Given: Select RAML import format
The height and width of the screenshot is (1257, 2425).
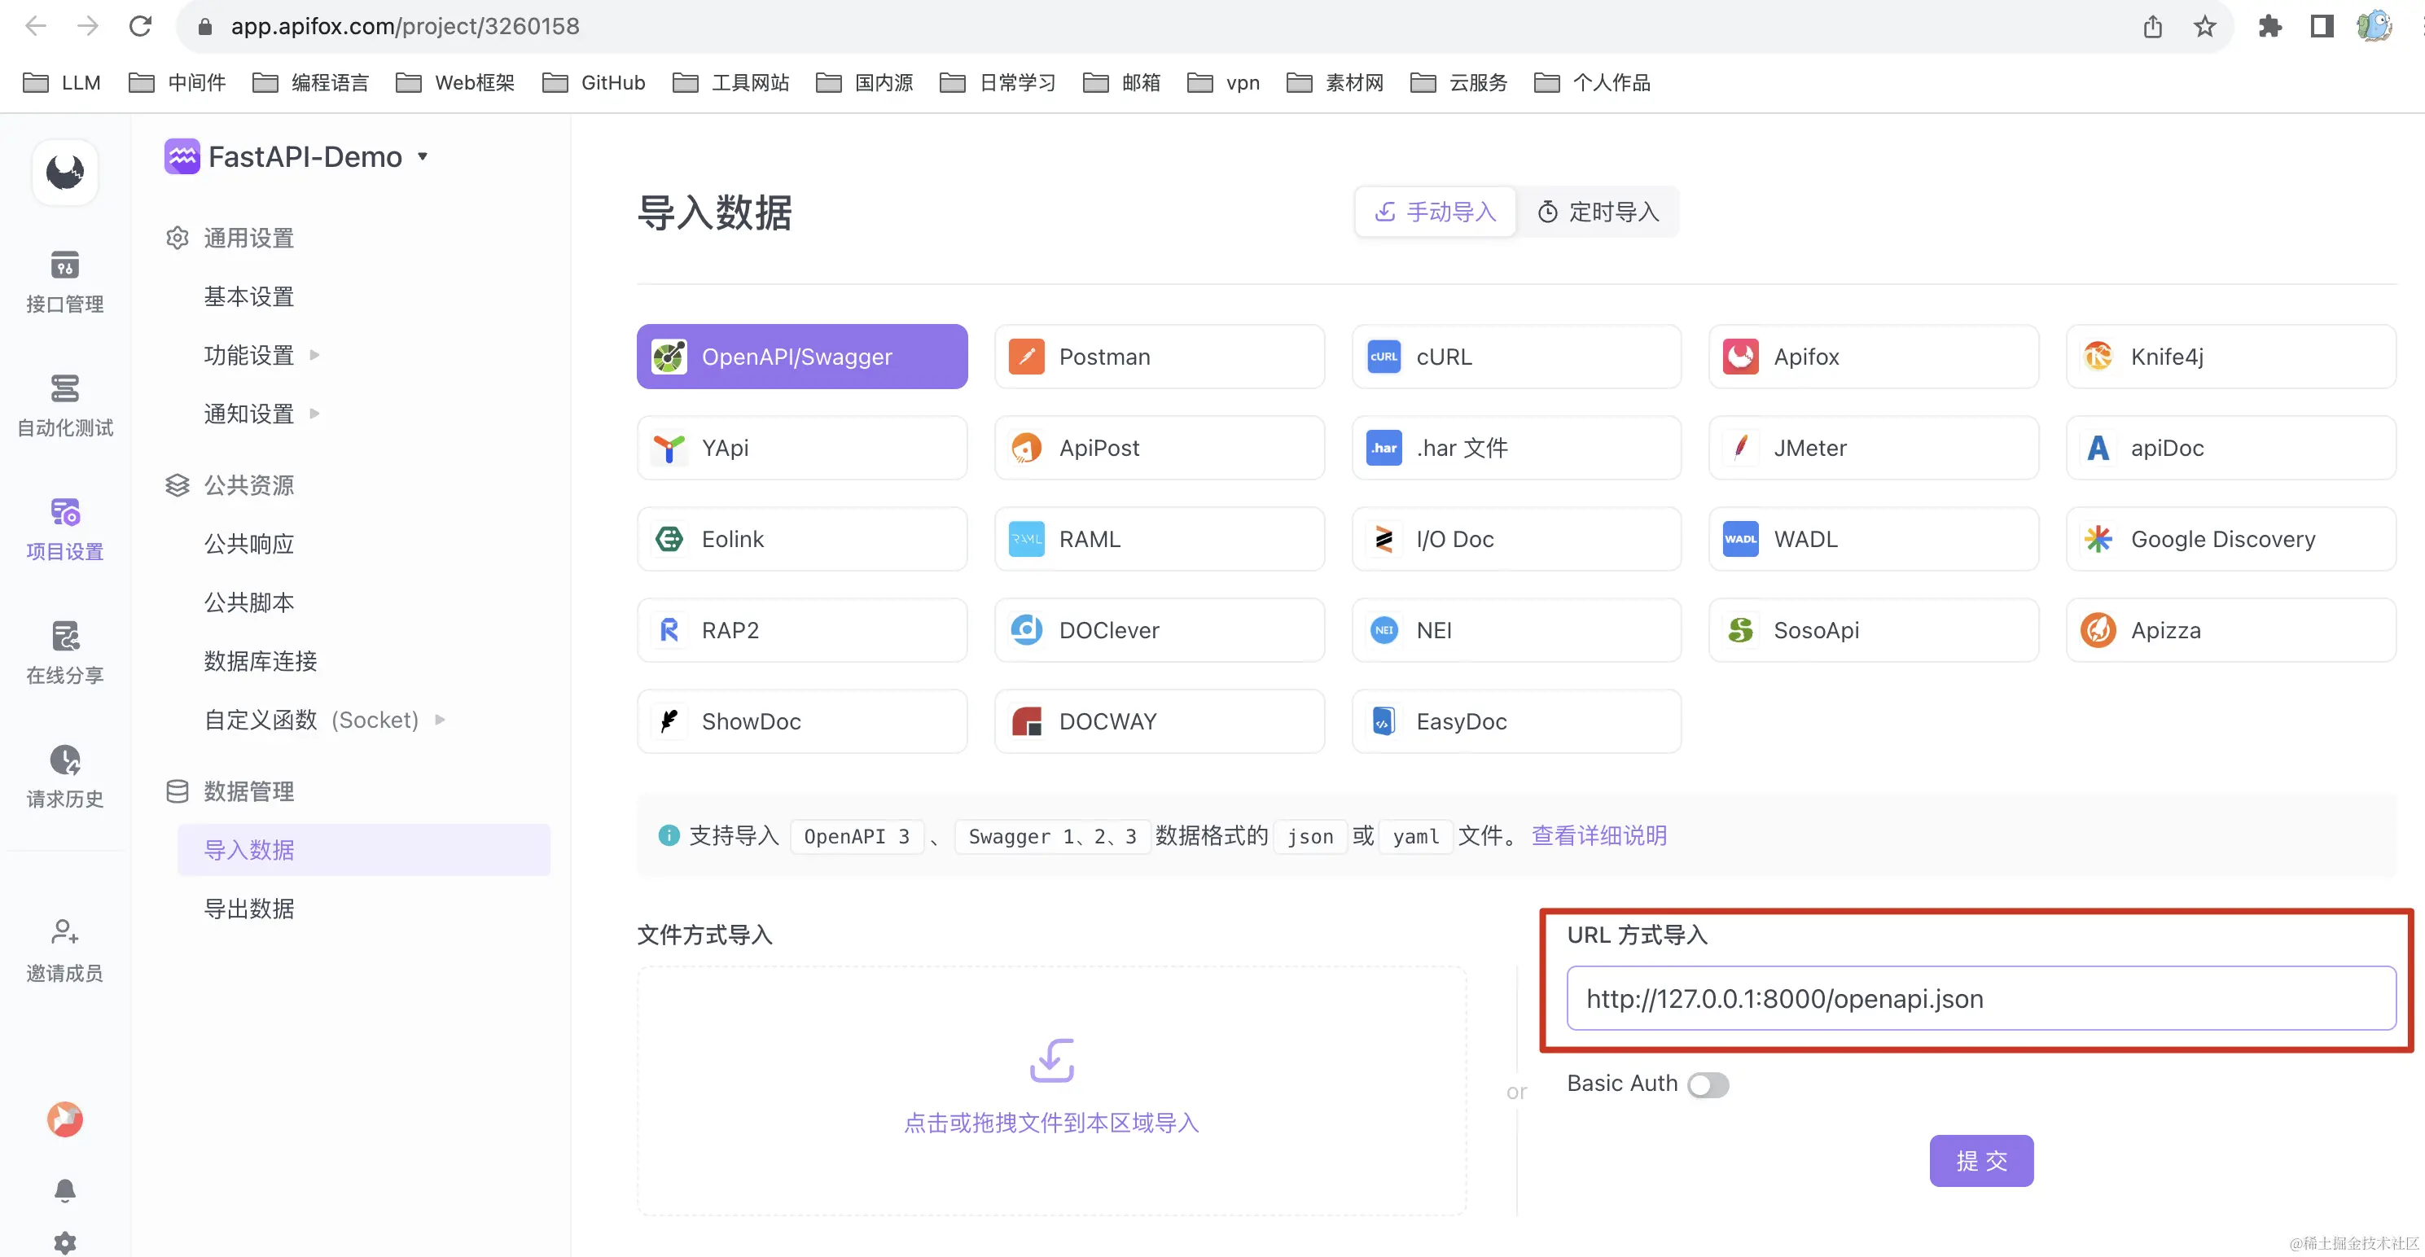Looking at the screenshot, I should pos(1159,539).
